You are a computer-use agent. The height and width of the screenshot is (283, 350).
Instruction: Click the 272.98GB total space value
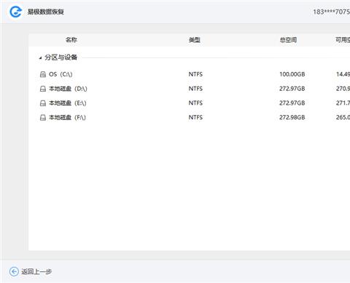(292, 117)
